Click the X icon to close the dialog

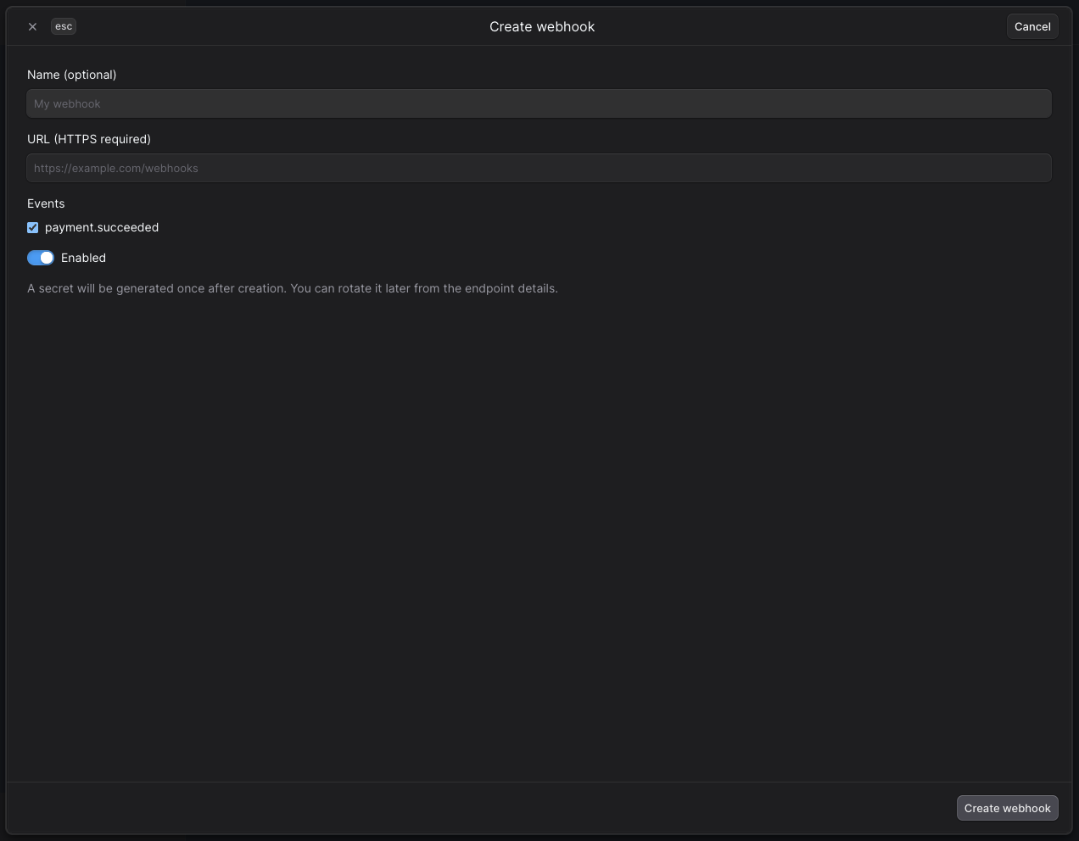(x=32, y=26)
